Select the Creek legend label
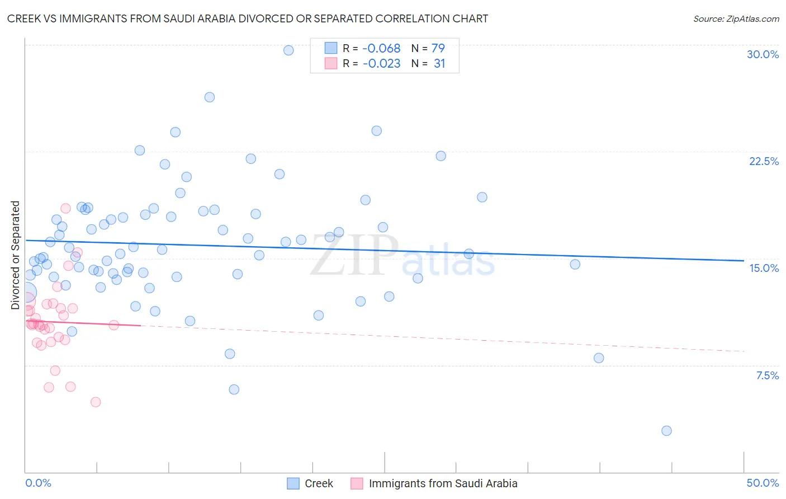 tap(319, 483)
